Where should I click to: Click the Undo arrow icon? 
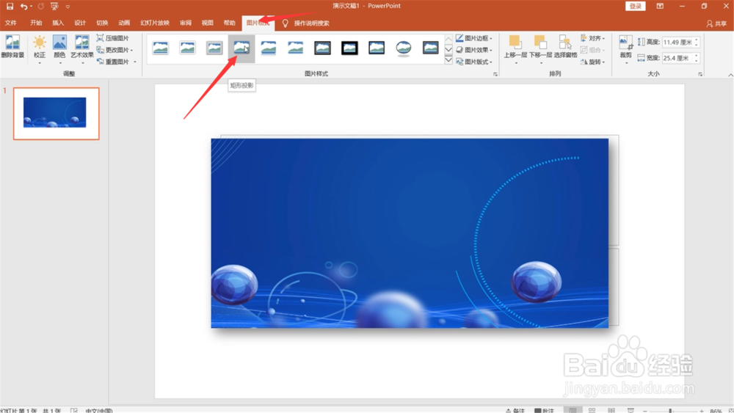point(23,6)
